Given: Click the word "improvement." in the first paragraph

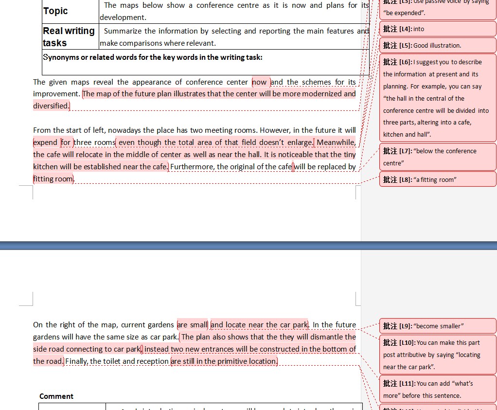Looking at the screenshot, I should click(x=56, y=94).
